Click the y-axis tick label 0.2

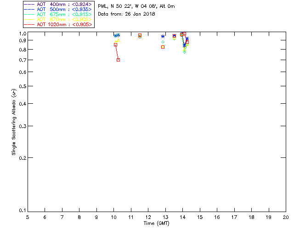pyautogui.click(x=23, y=158)
